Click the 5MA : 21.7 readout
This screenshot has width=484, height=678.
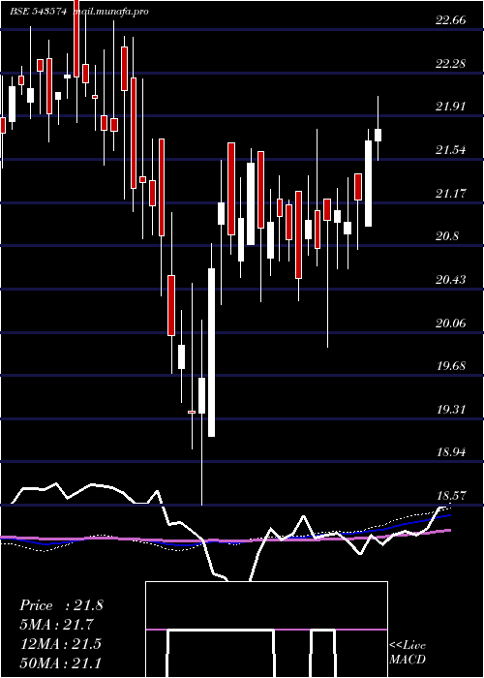point(57,625)
